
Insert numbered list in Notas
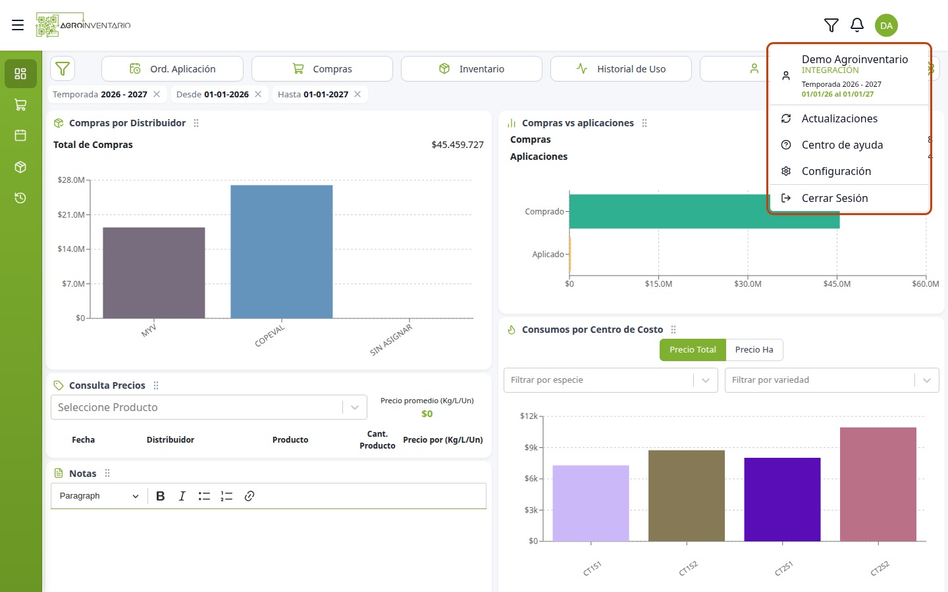[x=226, y=496]
